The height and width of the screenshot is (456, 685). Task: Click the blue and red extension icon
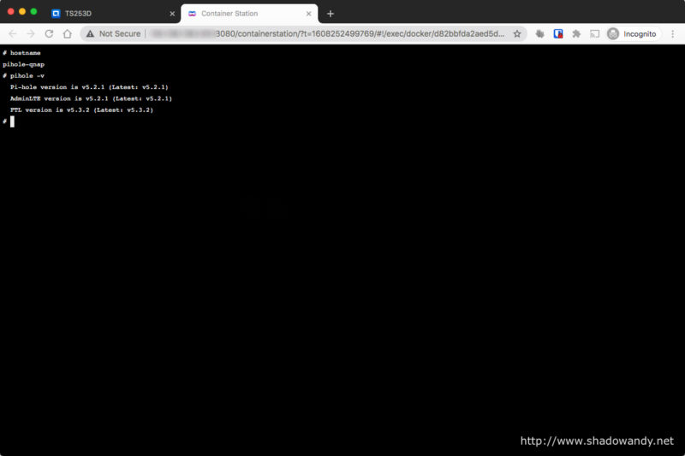coord(558,33)
